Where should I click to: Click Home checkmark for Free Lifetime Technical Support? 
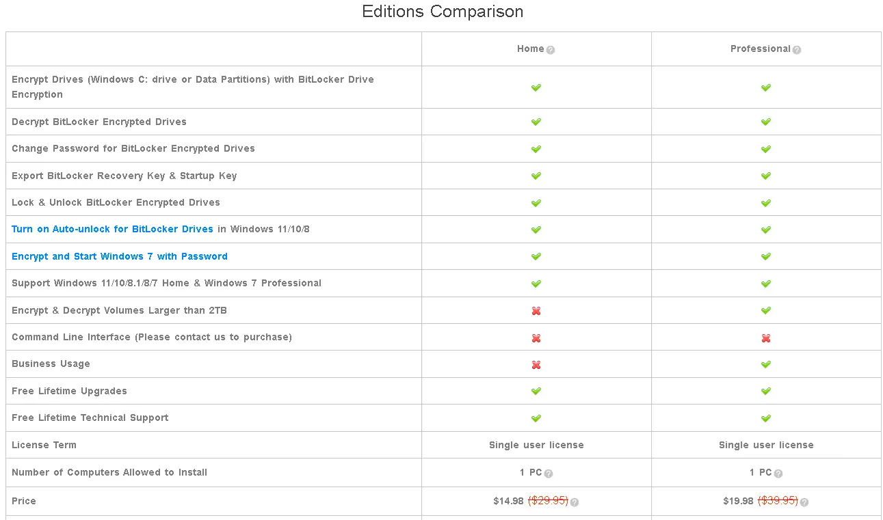click(x=536, y=418)
